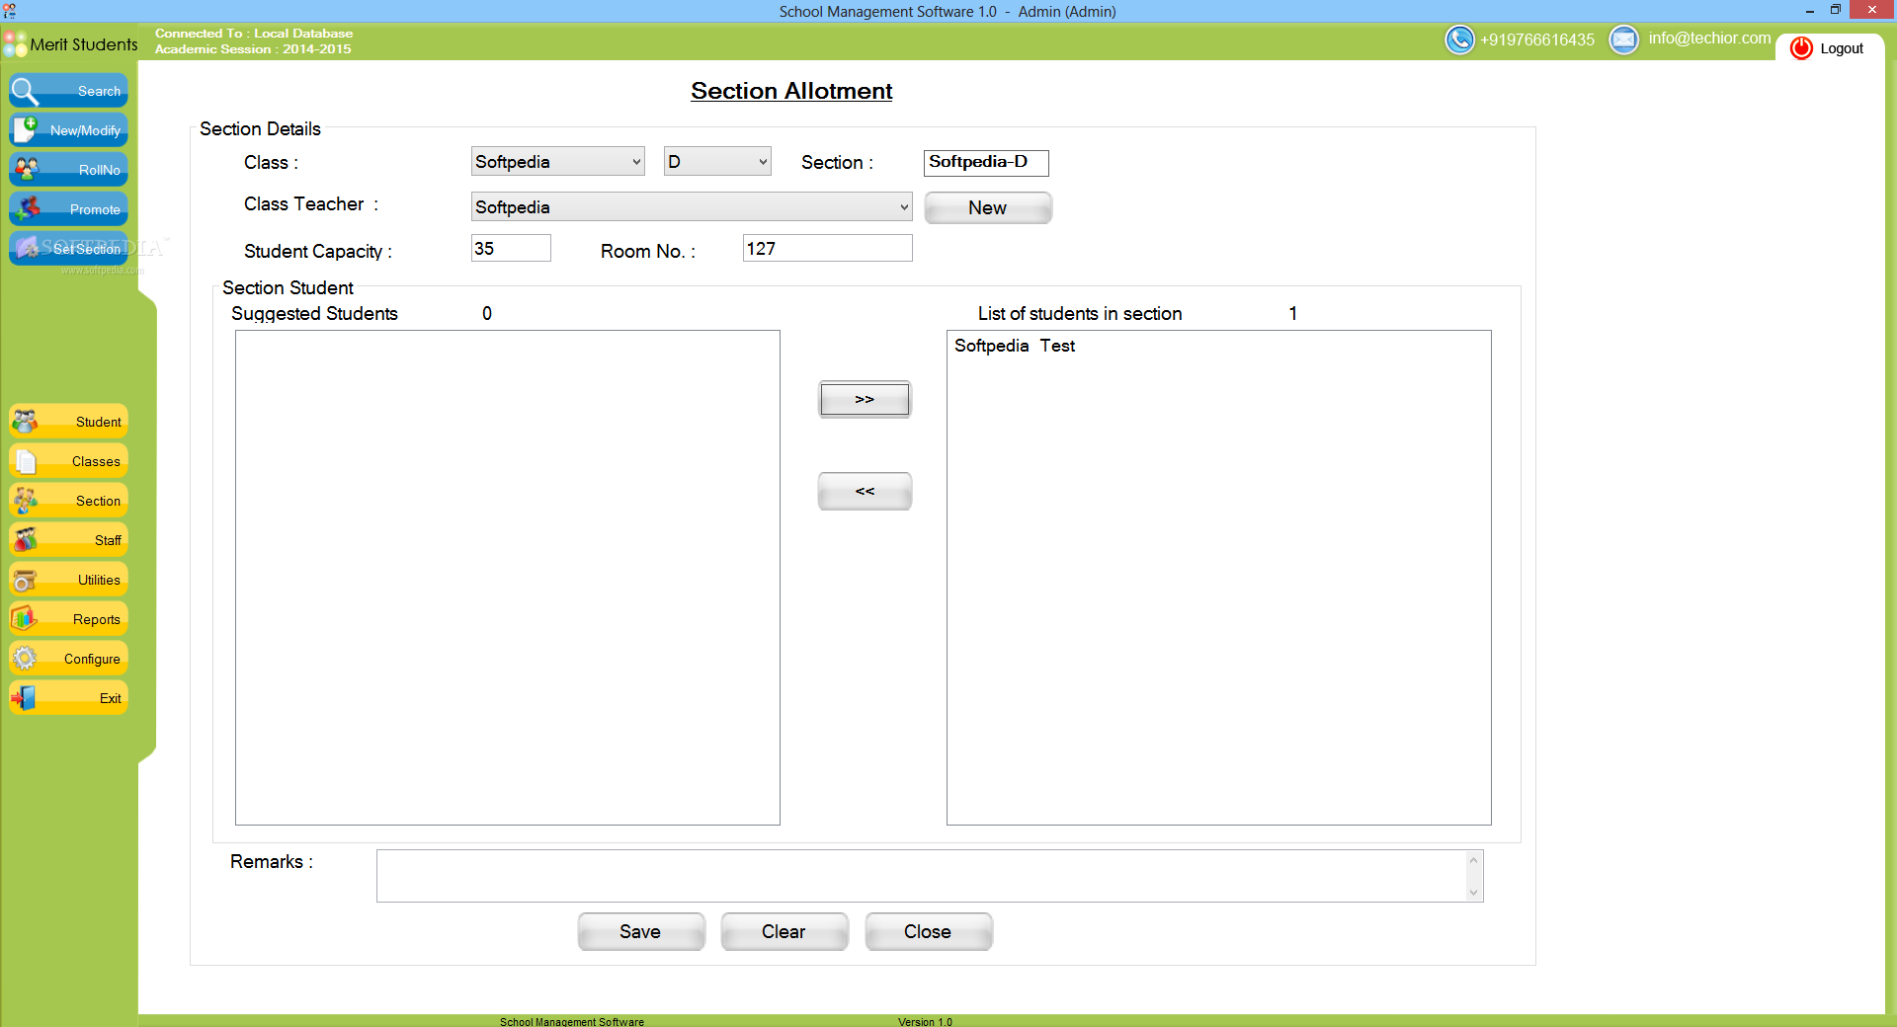Click the email envelope icon
Screen dimensions: 1897x1027
point(1623,39)
